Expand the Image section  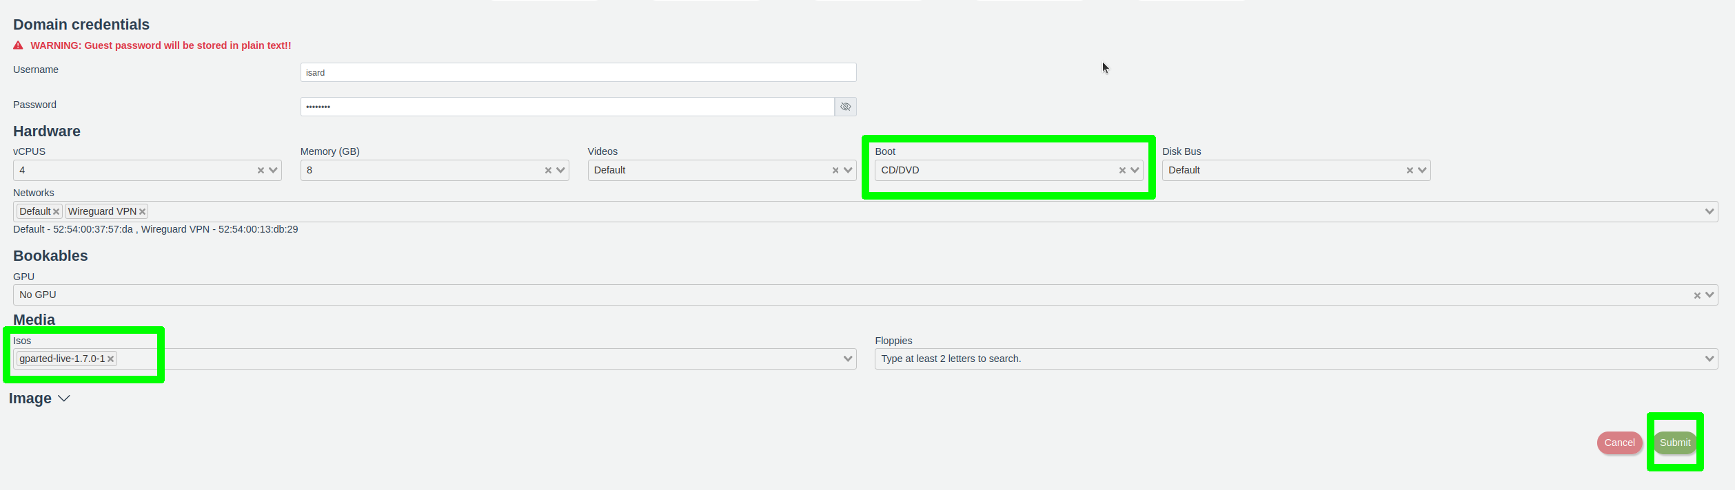(40, 398)
